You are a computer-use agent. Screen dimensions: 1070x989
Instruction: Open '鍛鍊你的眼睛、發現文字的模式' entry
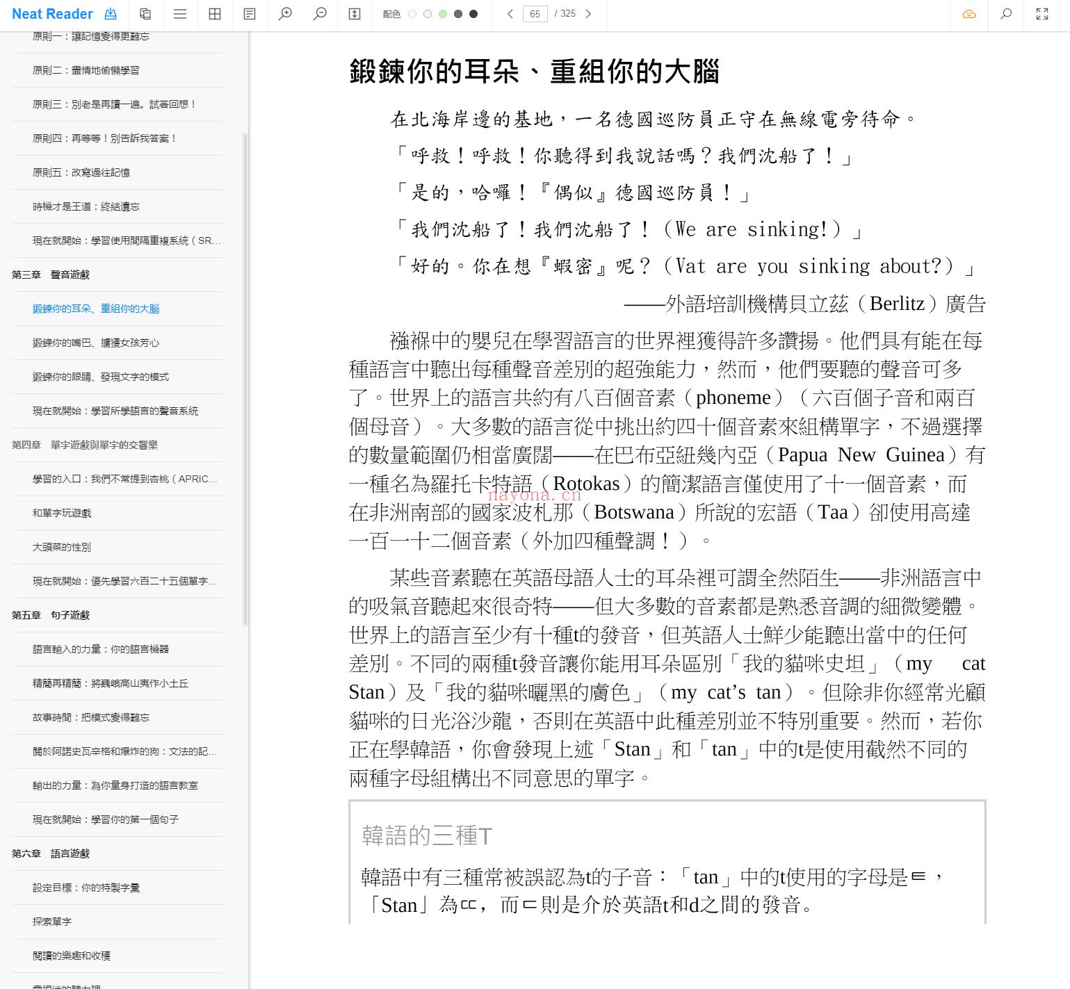click(101, 377)
